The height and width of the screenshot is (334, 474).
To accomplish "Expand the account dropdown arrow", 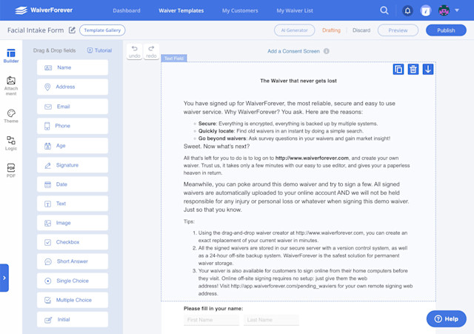I will (x=457, y=10).
